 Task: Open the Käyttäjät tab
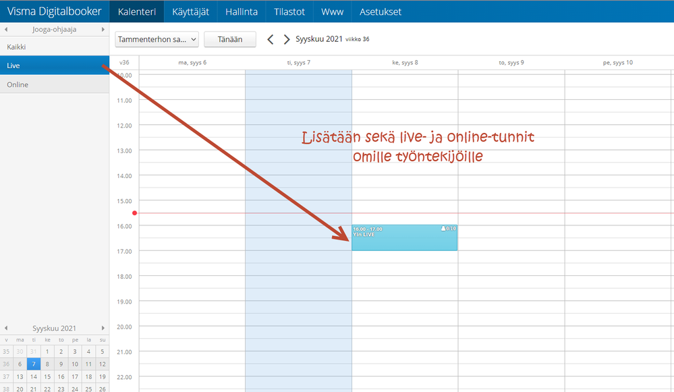pyautogui.click(x=190, y=11)
